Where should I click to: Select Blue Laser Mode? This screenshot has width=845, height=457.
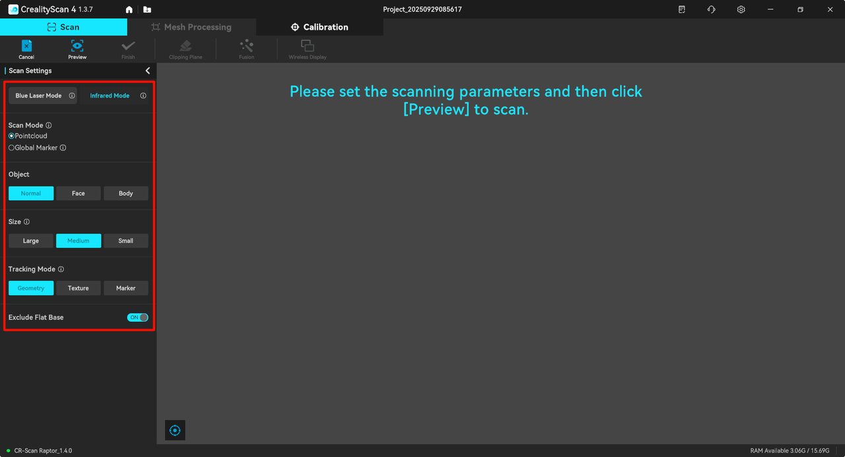tap(38, 96)
